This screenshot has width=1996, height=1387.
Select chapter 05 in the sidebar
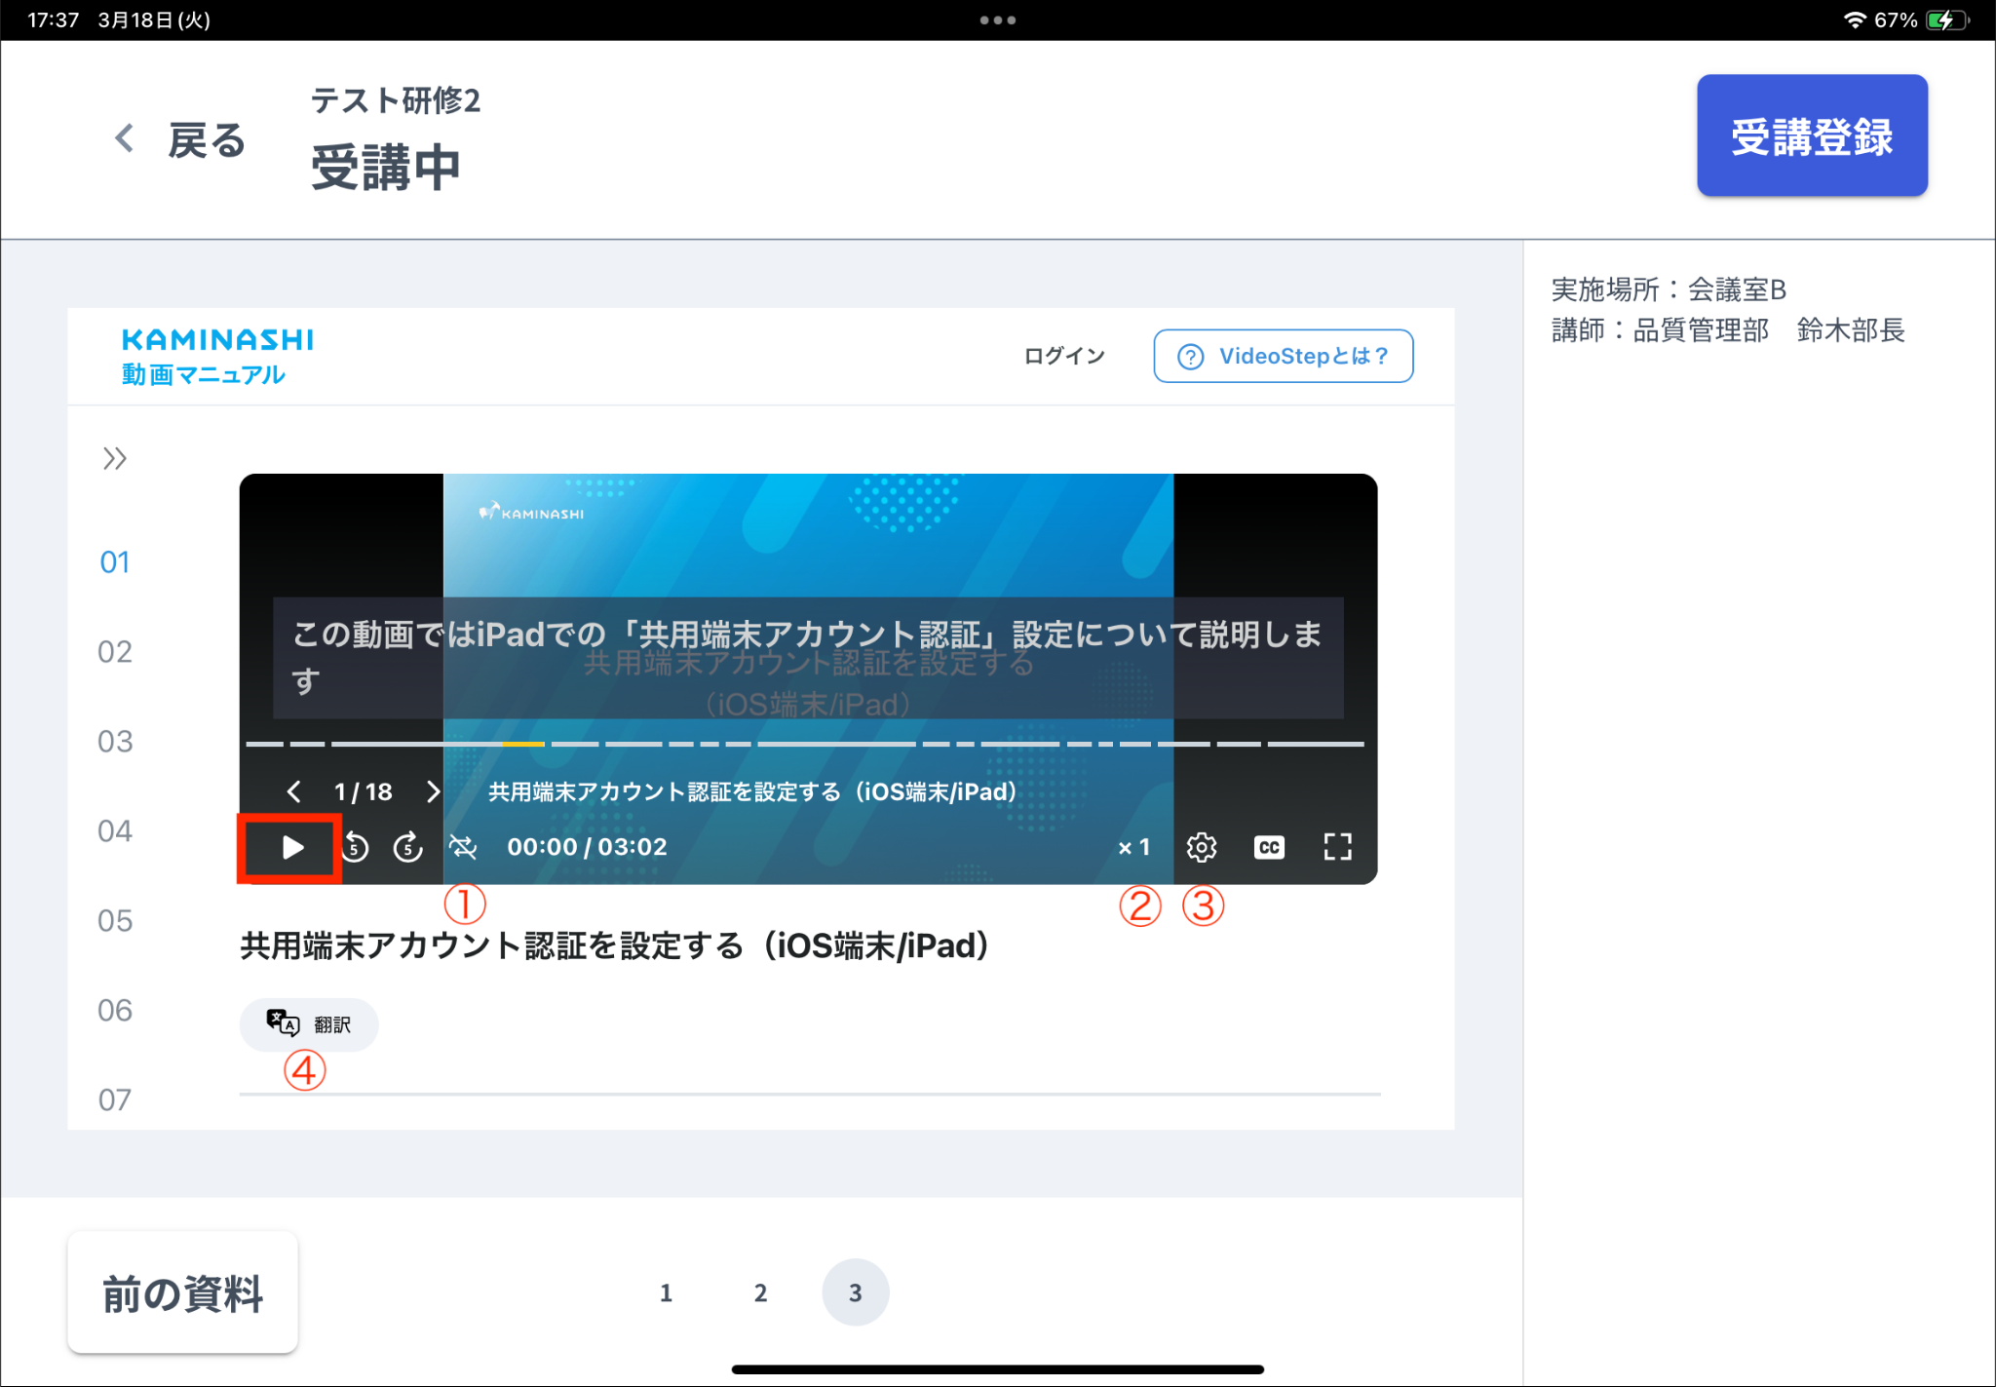[115, 921]
